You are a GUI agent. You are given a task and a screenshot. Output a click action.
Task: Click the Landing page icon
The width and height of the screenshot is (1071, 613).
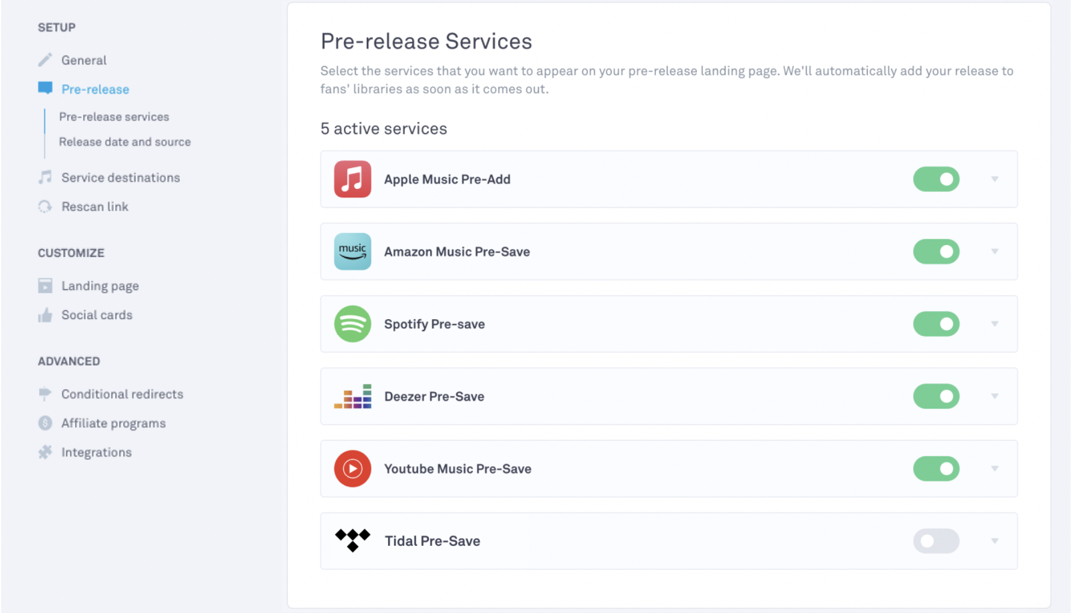pos(45,286)
